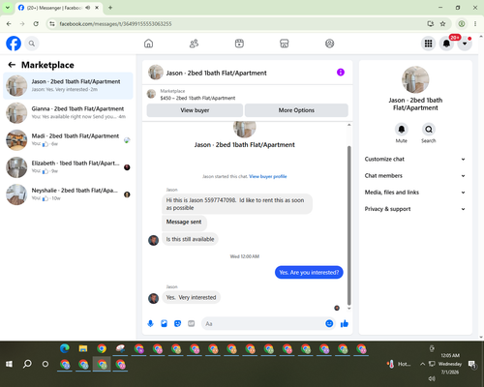
Task: Click More Options button
Action: (296, 110)
